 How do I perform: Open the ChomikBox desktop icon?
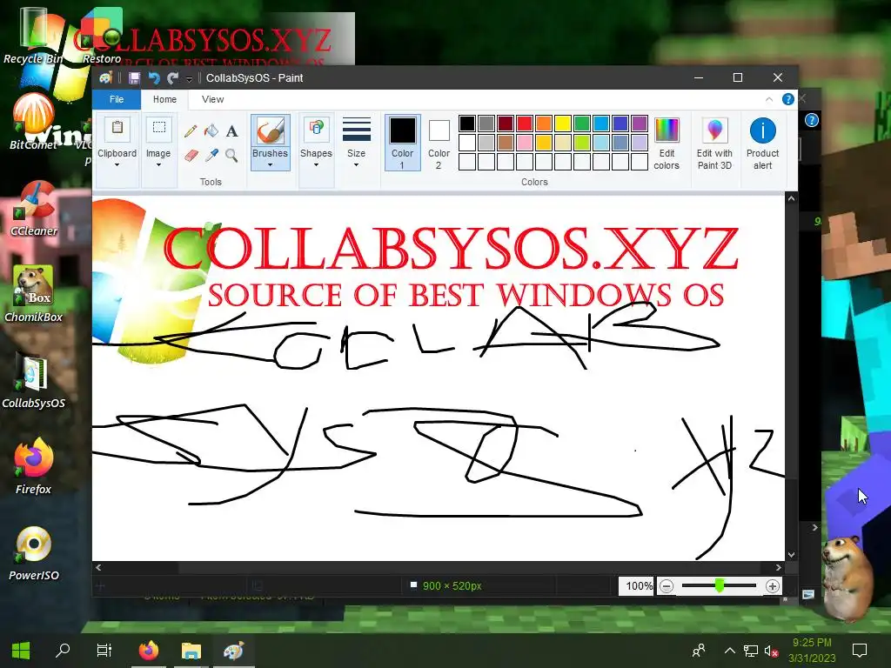pos(34,294)
